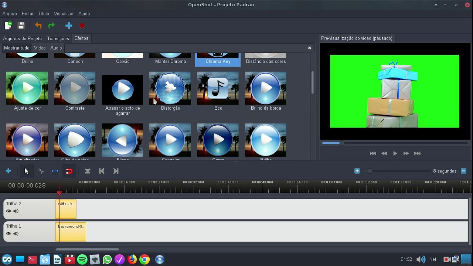Screen dimensions: 473x266
Task: Clear the effects filter with the X
Action: [310, 48]
